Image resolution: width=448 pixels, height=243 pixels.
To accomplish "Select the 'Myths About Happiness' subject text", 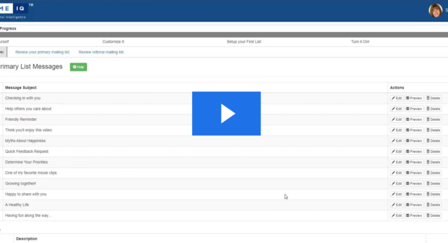I will click(x=25, y=141).
